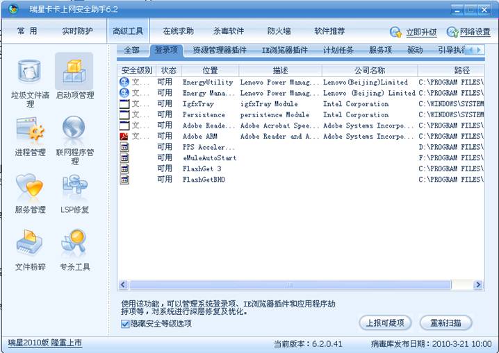This screenshot has width=499, height=353.
Task: Minimize the 瑞星卡卡 window
Action: [x=457, y=10]
